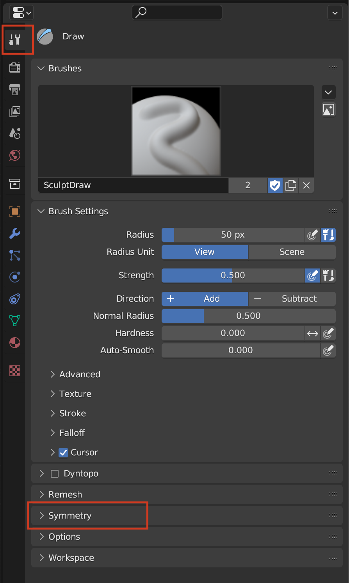
Task: Expand the Advanced brush settings
Action: click(79, 374)
